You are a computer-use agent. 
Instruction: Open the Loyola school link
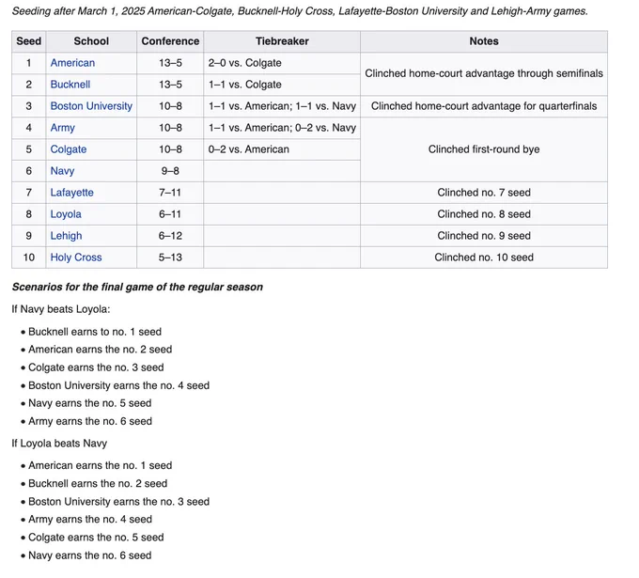(66, 214)
